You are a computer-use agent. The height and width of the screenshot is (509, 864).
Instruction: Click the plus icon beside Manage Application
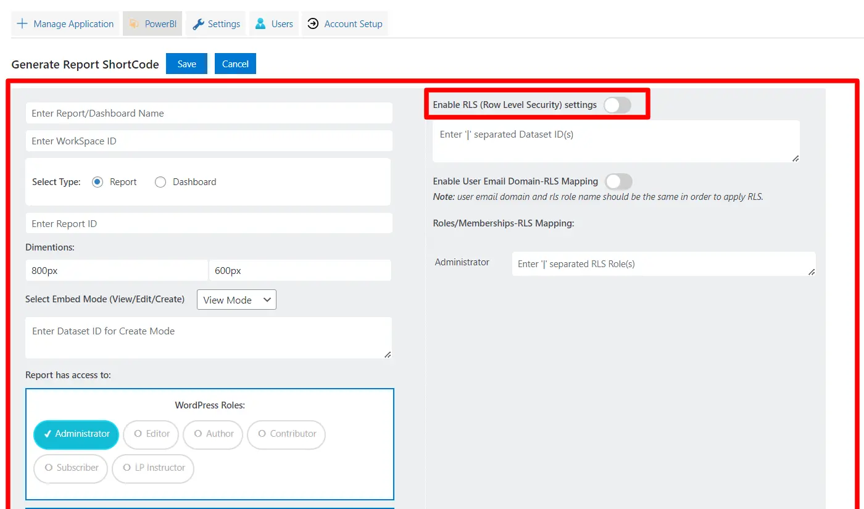(x=22, y=23)
